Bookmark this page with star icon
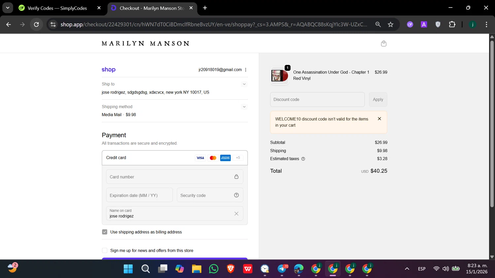 [x=391, y=24]
